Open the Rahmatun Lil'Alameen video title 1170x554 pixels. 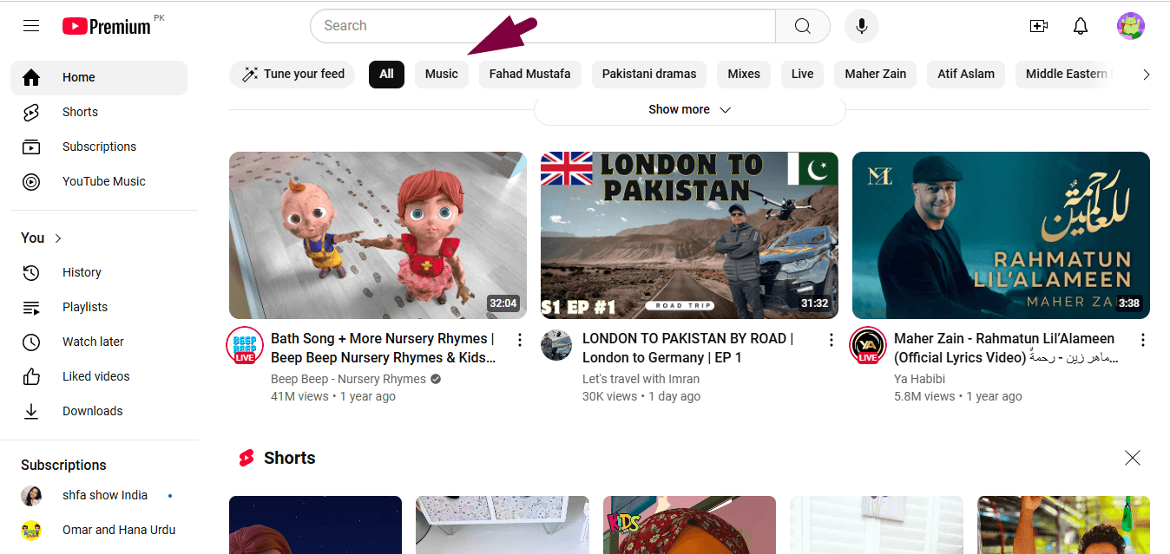pyautogui.click(x=1007, y=348)
